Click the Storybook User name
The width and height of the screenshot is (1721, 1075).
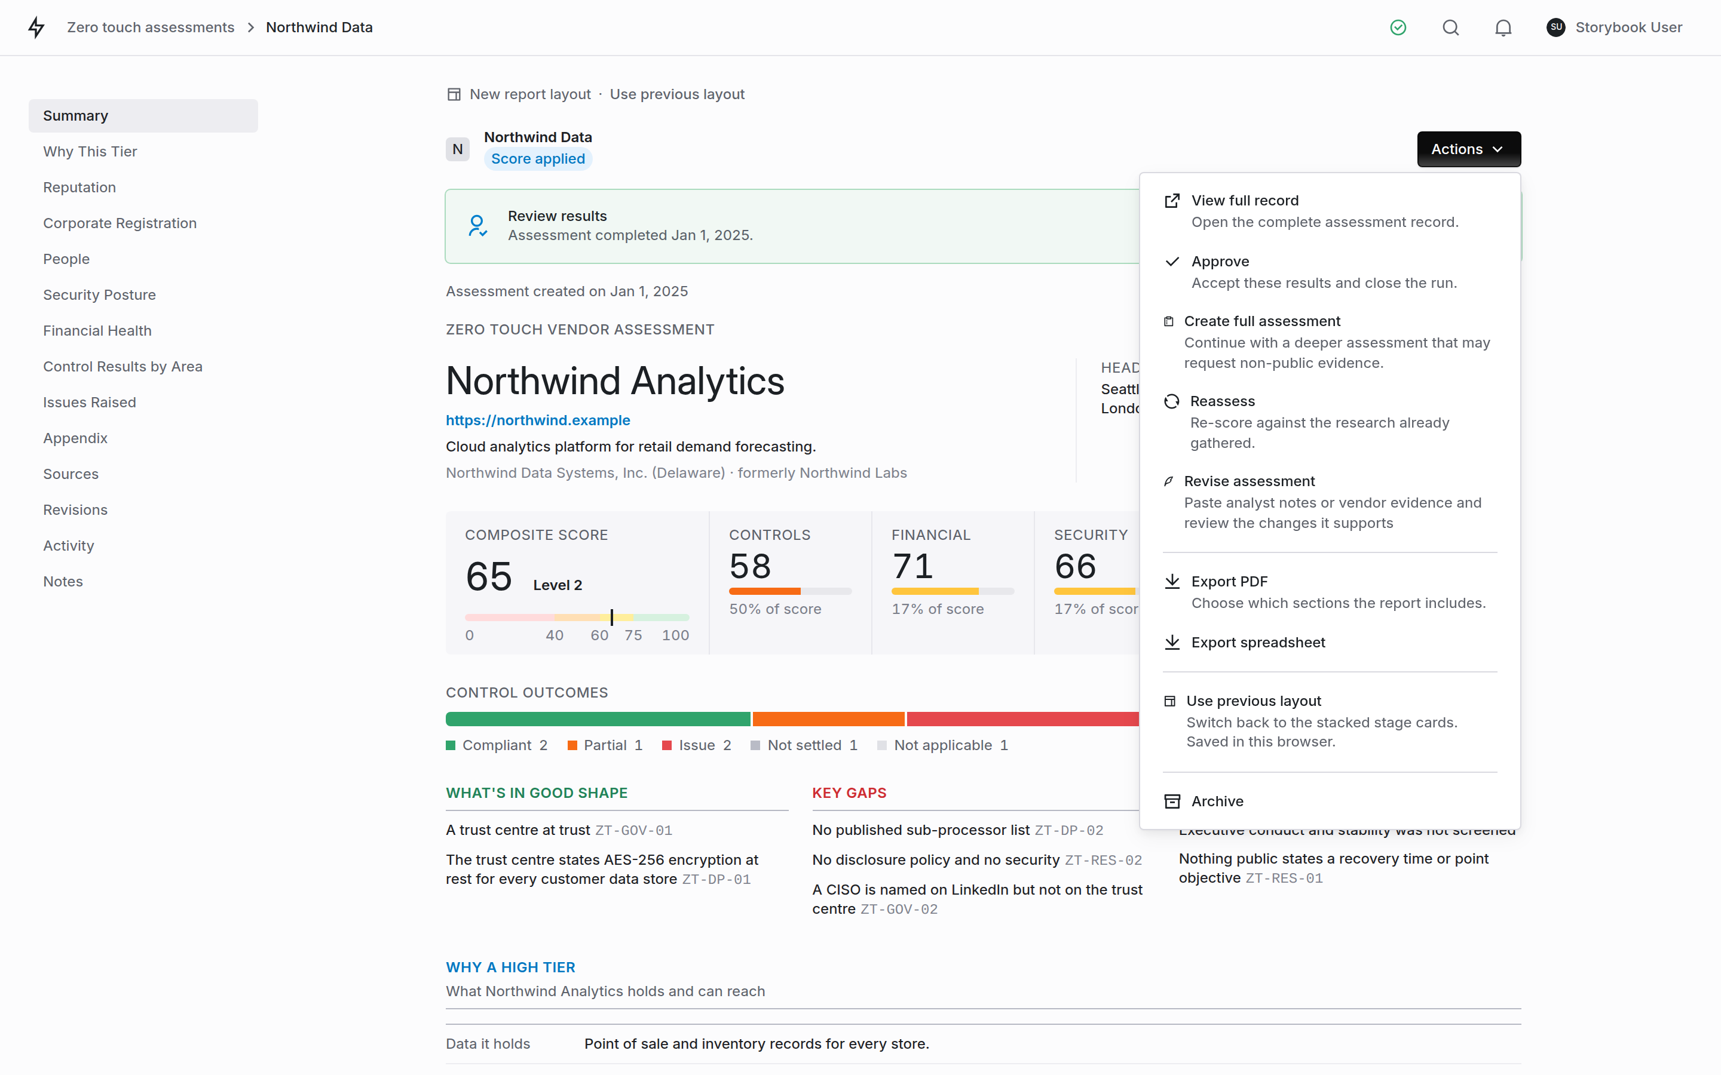[x=1628, y=27]
